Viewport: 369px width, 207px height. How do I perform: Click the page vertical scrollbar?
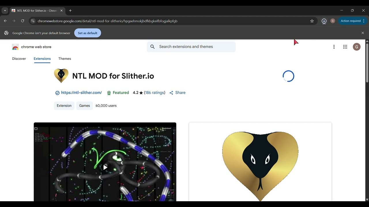tap(367, 63)
